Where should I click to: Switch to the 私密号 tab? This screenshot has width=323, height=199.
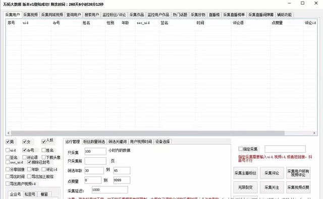pos(30,194)
